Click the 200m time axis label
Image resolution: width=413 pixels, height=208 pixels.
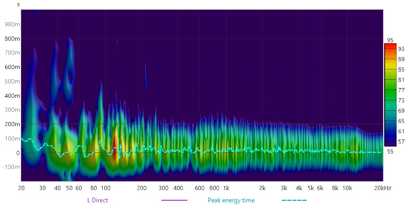[x=12, y=124]
